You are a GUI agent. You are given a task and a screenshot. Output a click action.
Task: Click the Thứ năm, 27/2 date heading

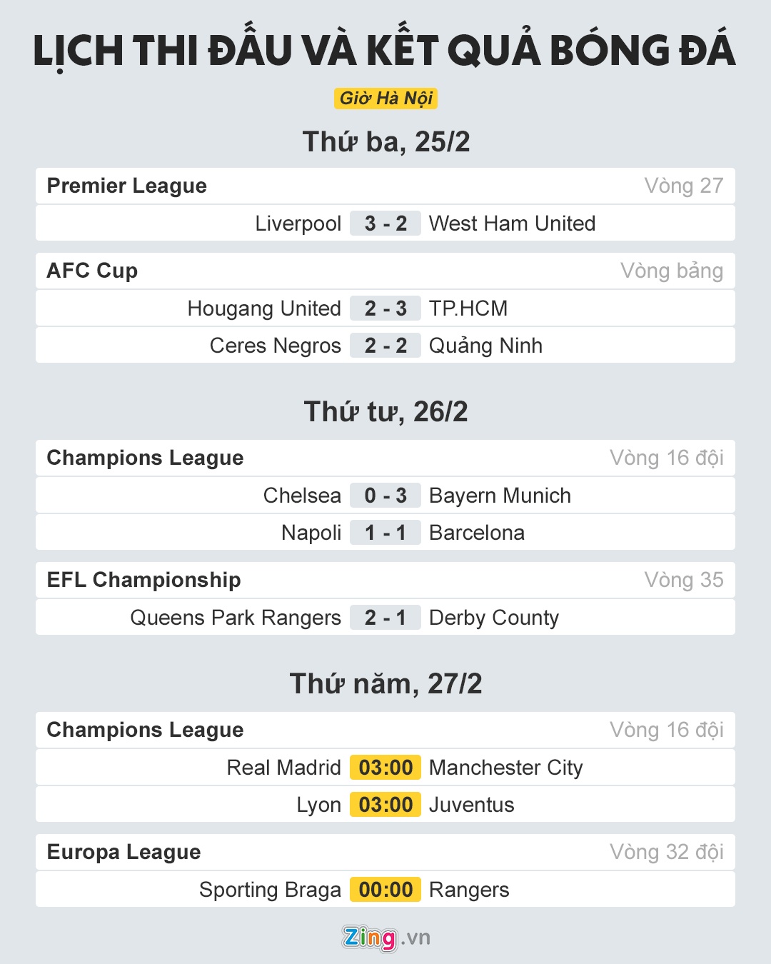[385, 683]
